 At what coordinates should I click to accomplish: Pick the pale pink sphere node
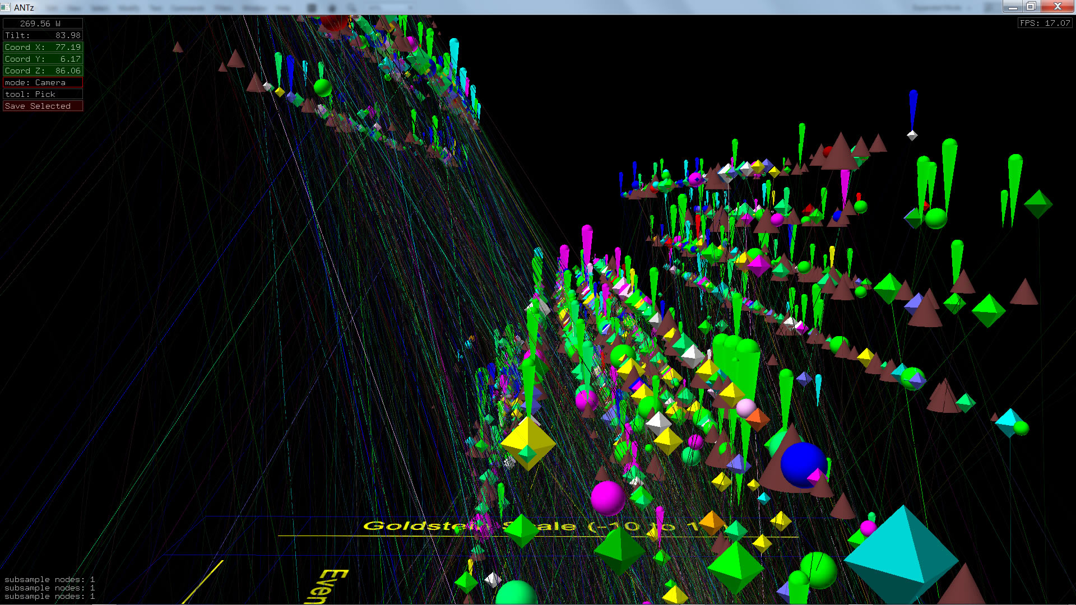click(x=745, y=407)
